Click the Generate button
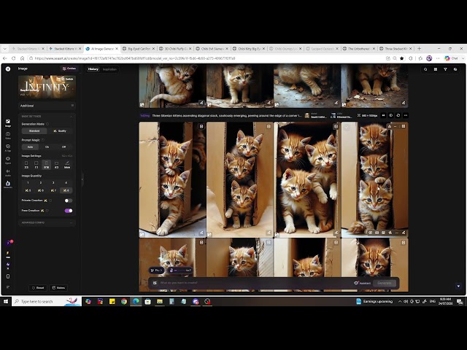 click(x=385, y=283)
